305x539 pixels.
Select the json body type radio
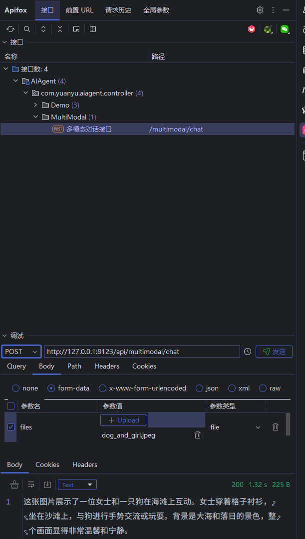pyautogui.click(x=200, y=388)
